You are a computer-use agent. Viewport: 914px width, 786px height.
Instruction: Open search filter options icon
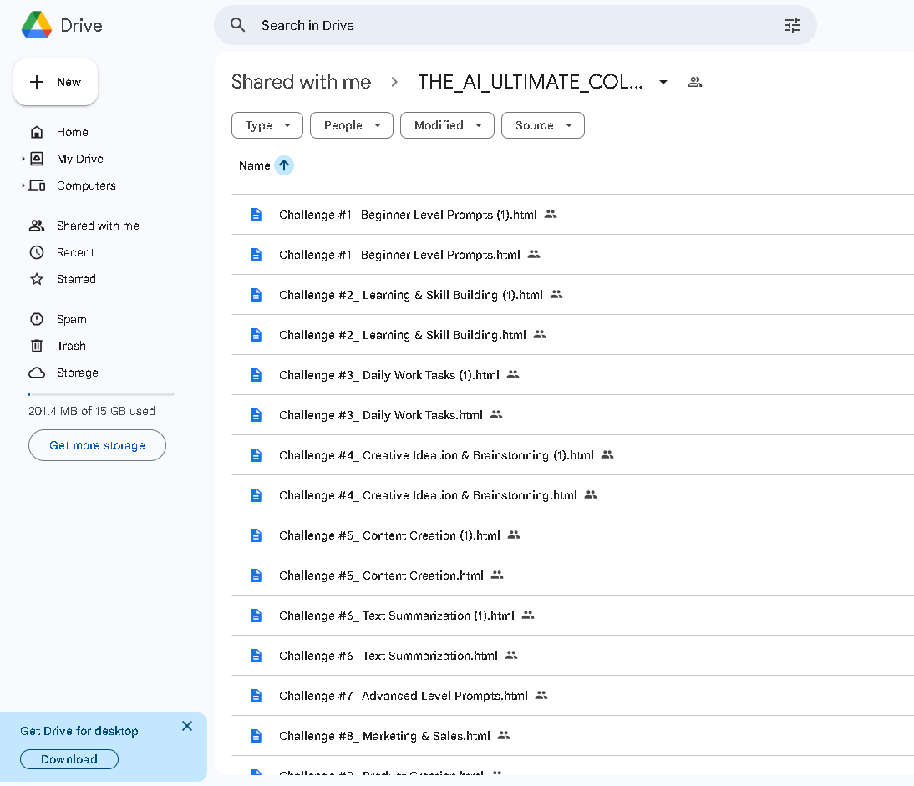click(x=792, y=25)
